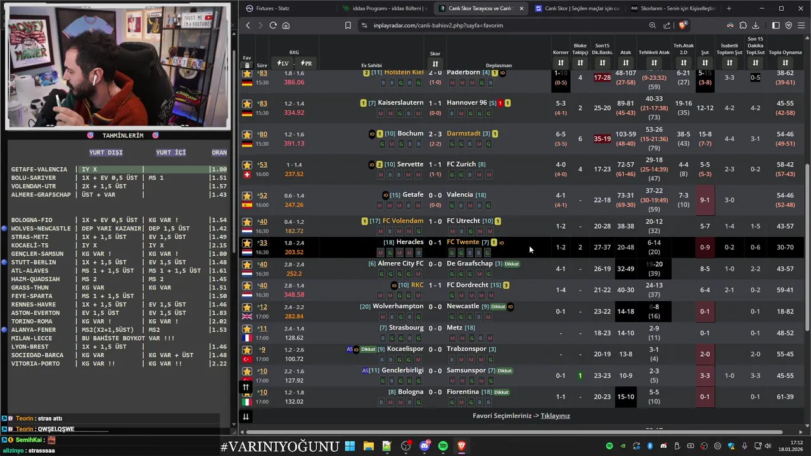The height and width of the screenshot is (456, 811).
Task: Open the Brave hamburger menu
Action: (801, 25)
